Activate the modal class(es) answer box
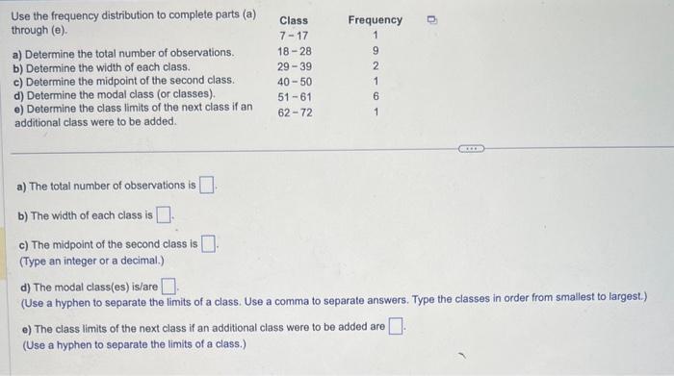Image resolution: width=674 pixels, height=376 pixels. [168, 286]
